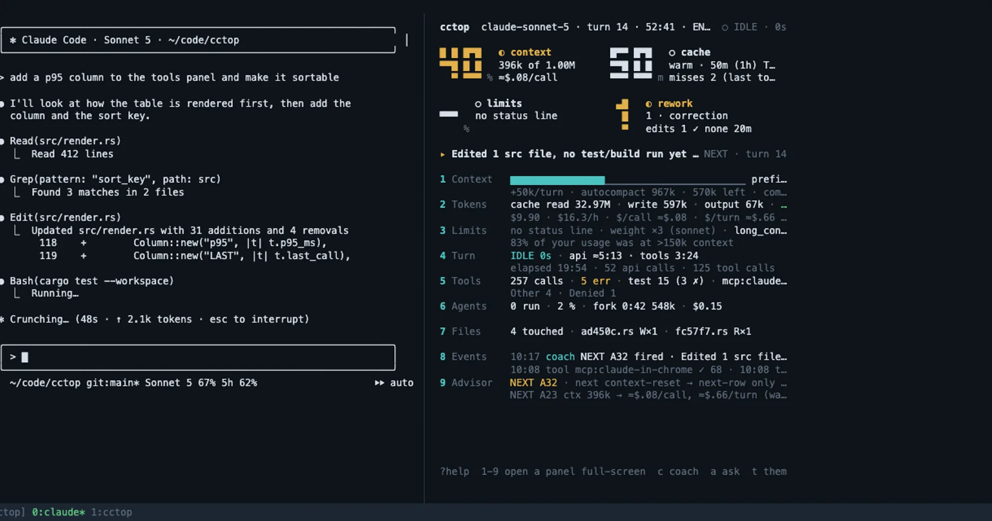
Task: Click the 'c coach' footer shortcut
Action: click(x=678, y=471)
